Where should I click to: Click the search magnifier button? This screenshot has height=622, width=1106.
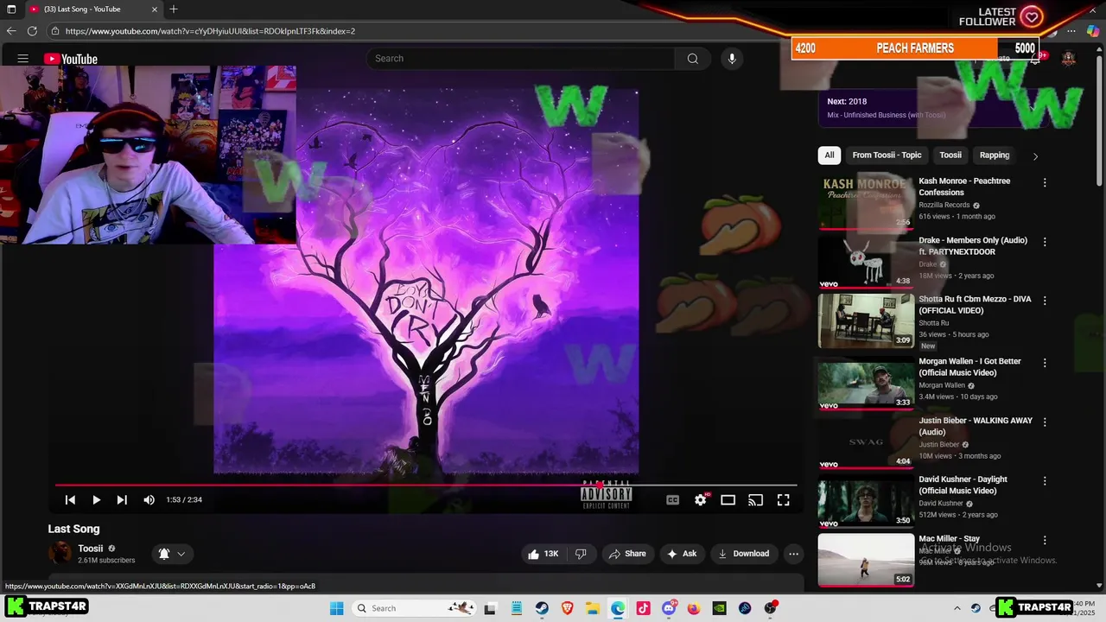(693, 59)
